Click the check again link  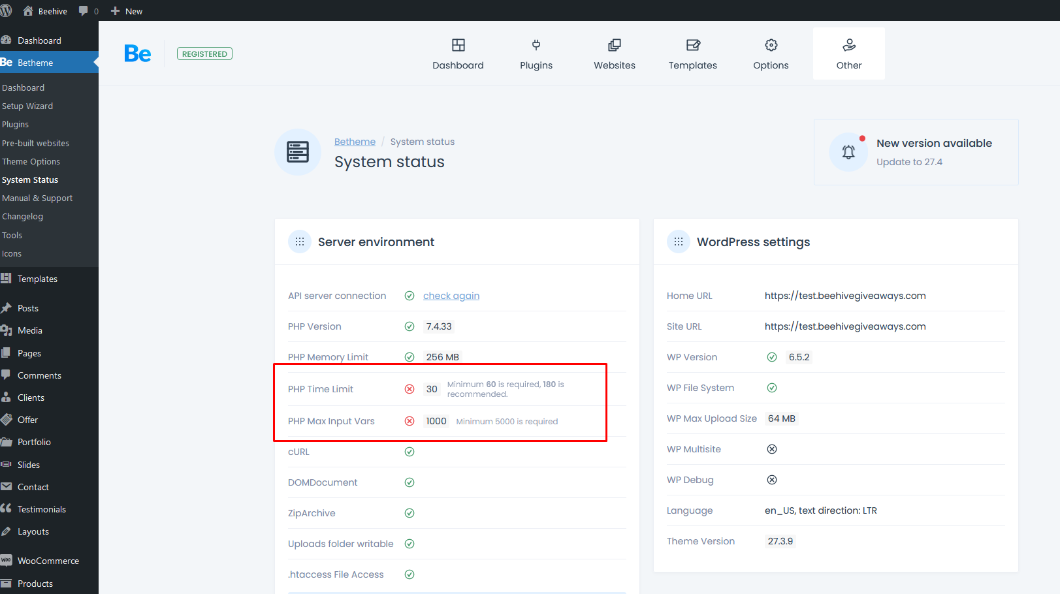pyautogui.click(x=451, y=296)
